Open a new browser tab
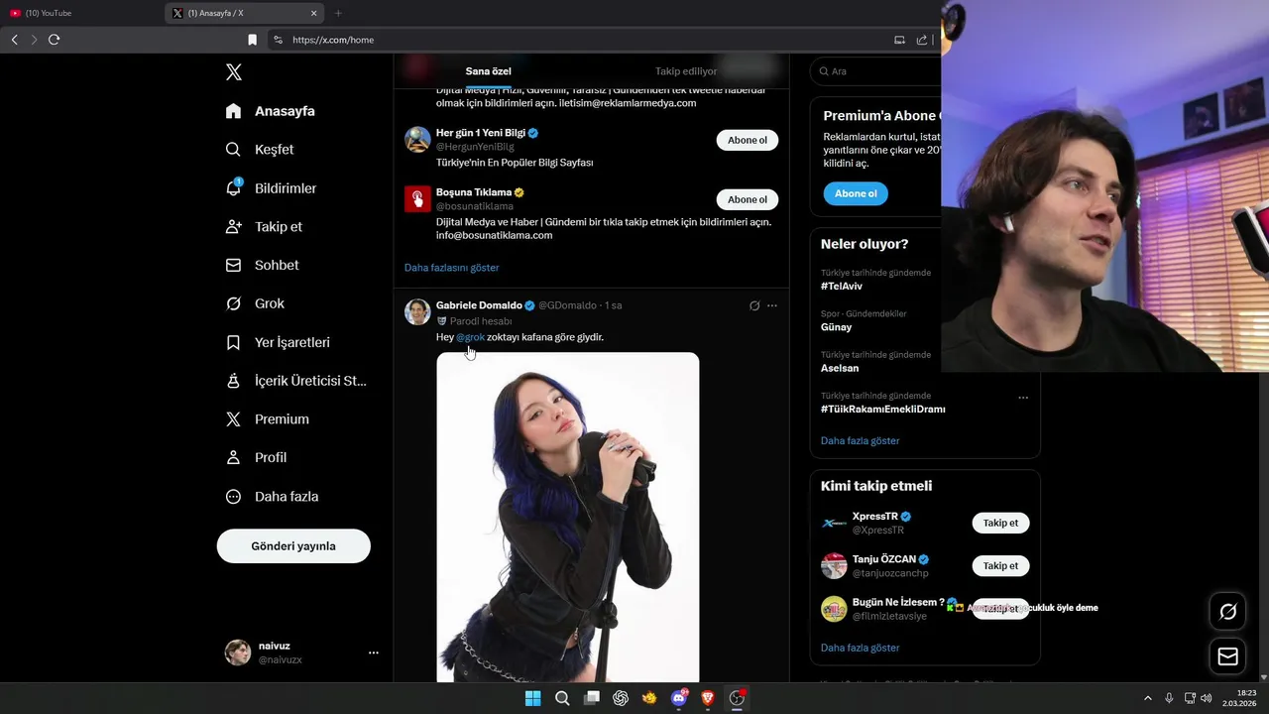 (x=338, y=13)
